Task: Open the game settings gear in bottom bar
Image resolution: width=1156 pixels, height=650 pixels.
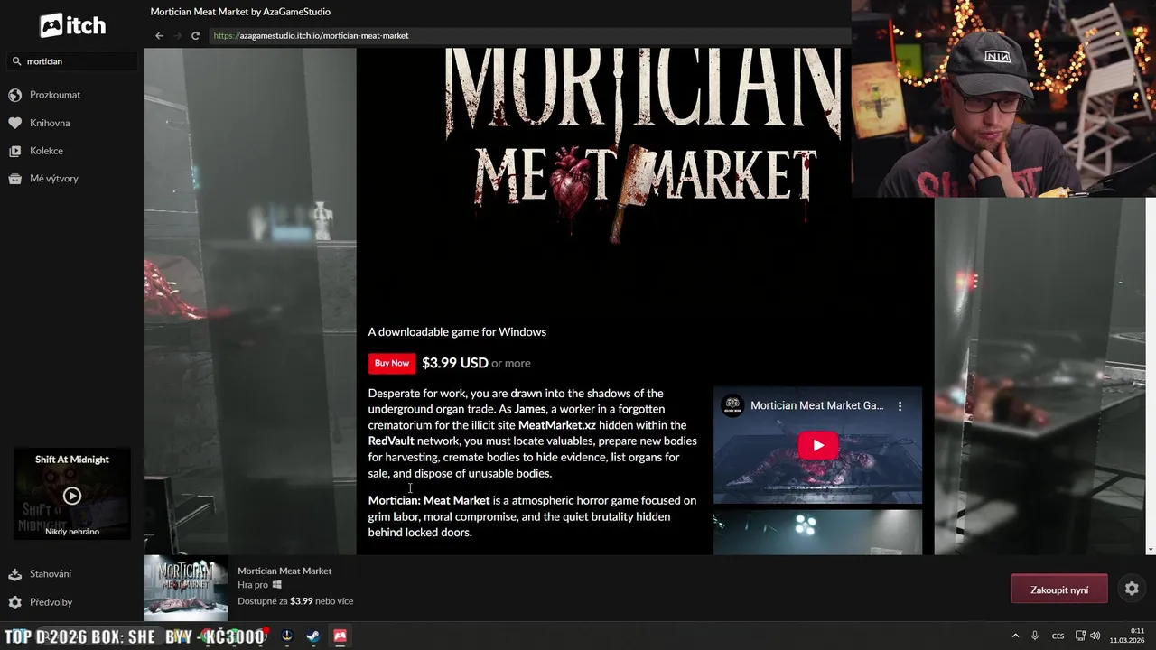Action: (x=1132, y=589)
